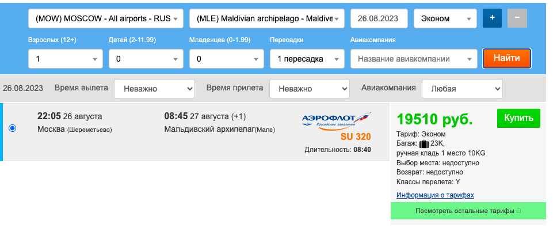Open the Время прилета filter dropdown
Viewport: 557px width, 228px height.
(310, 89)
